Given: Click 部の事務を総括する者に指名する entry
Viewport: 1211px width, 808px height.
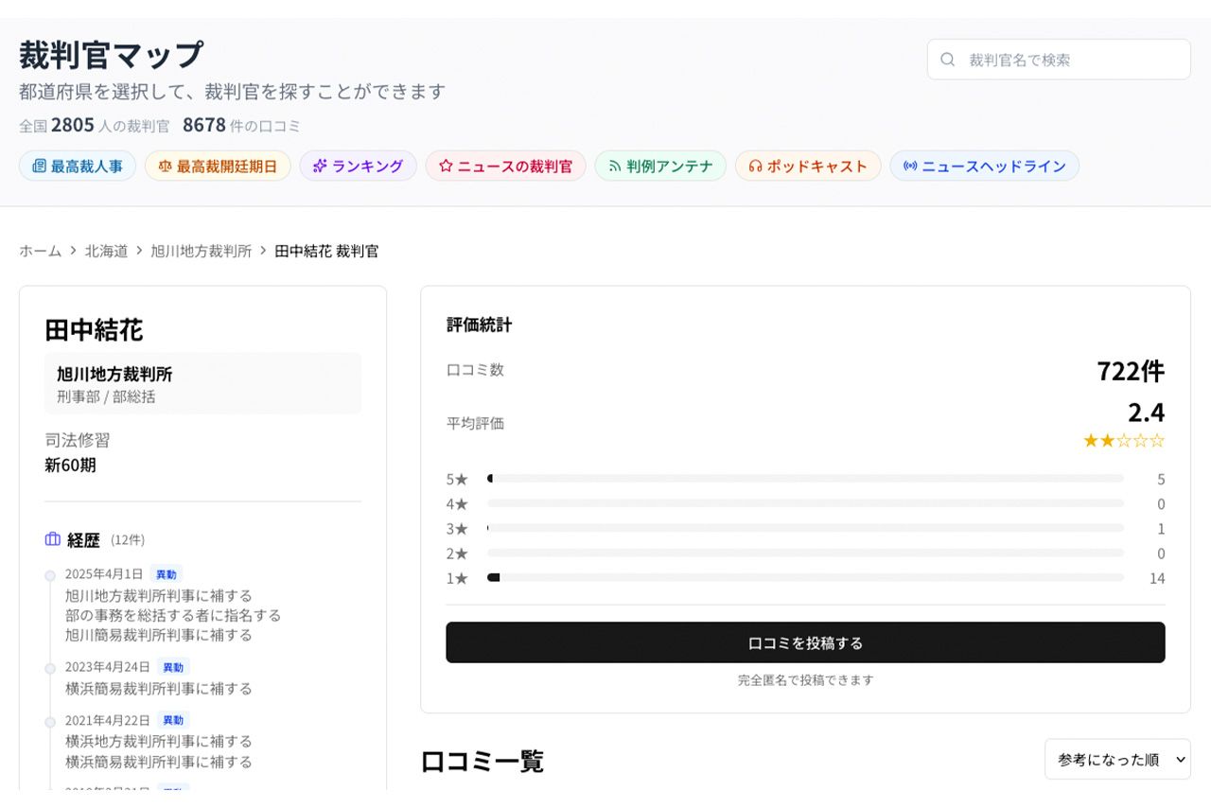Looking at the screenshot, I should click(x=173, y=615).
